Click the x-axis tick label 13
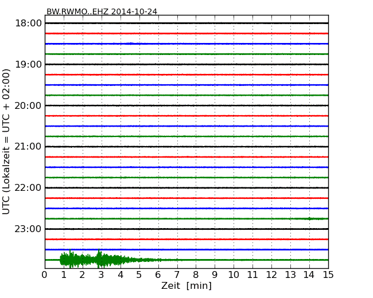Viewport: 373px width, 298px height. [x=290, y=275]
